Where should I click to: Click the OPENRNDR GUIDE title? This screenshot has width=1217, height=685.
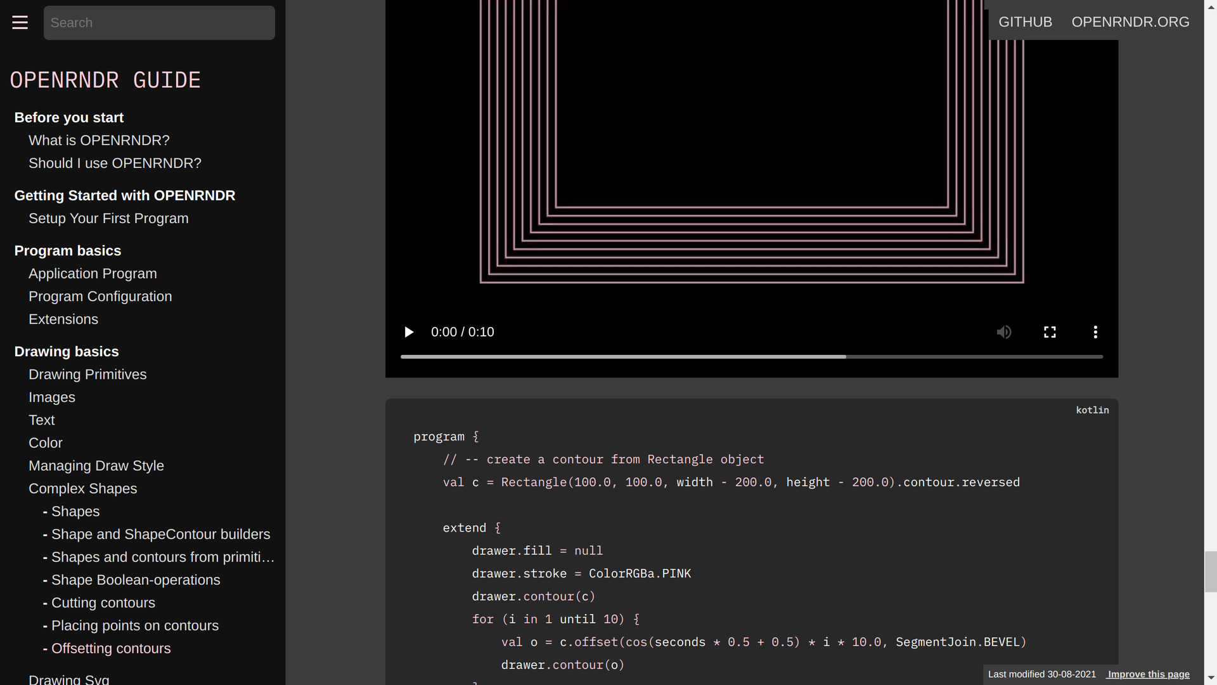[x=105, y=80]
